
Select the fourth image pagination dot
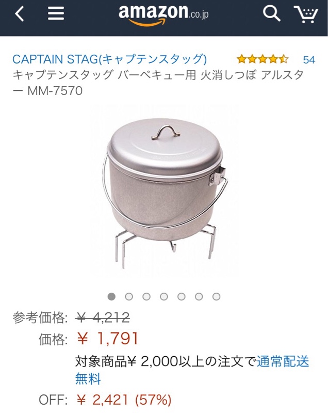coord(164,296)
